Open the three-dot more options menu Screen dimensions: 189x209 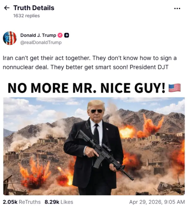click(x=177, y=8)
